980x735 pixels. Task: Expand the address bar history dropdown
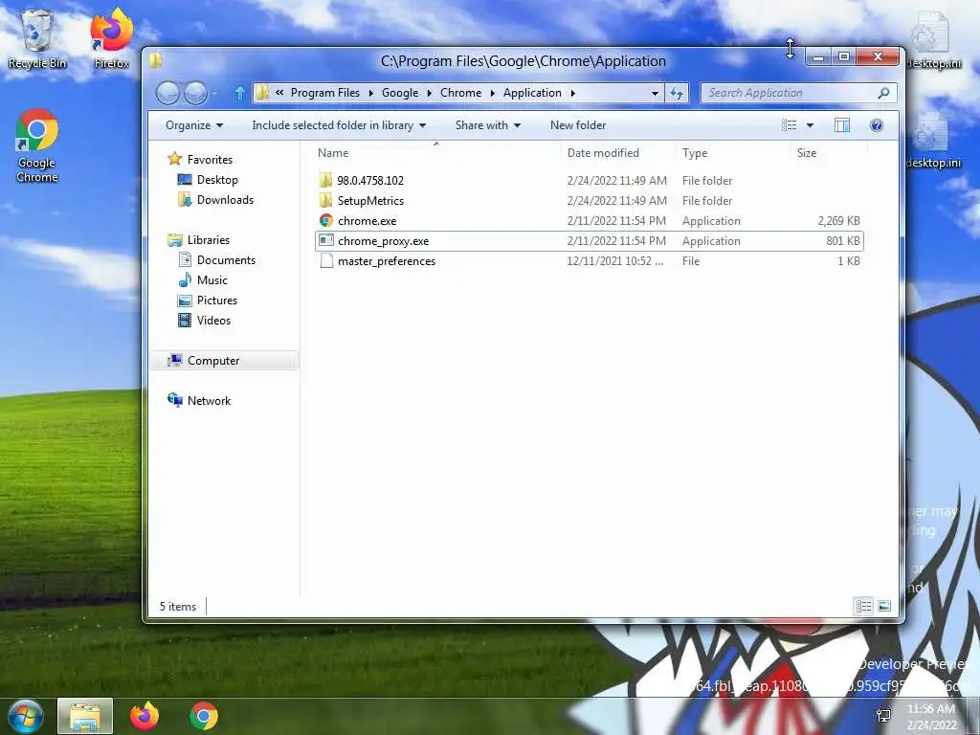[x=655, y=93]
